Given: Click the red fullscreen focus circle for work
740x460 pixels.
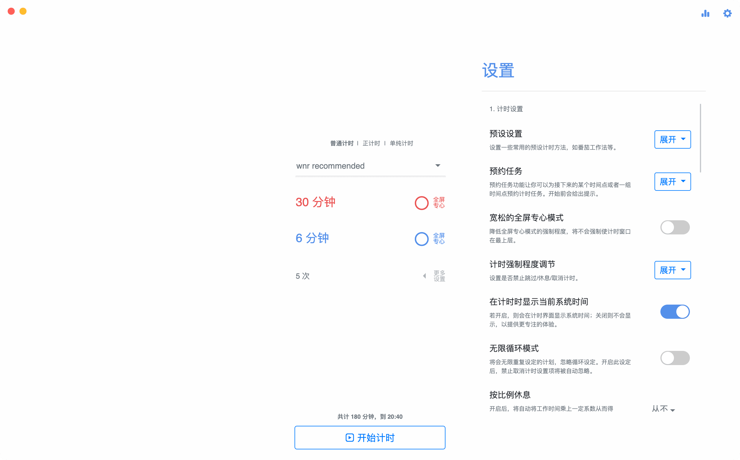Looking at the screenshot, I should click(x=421, y=203).
